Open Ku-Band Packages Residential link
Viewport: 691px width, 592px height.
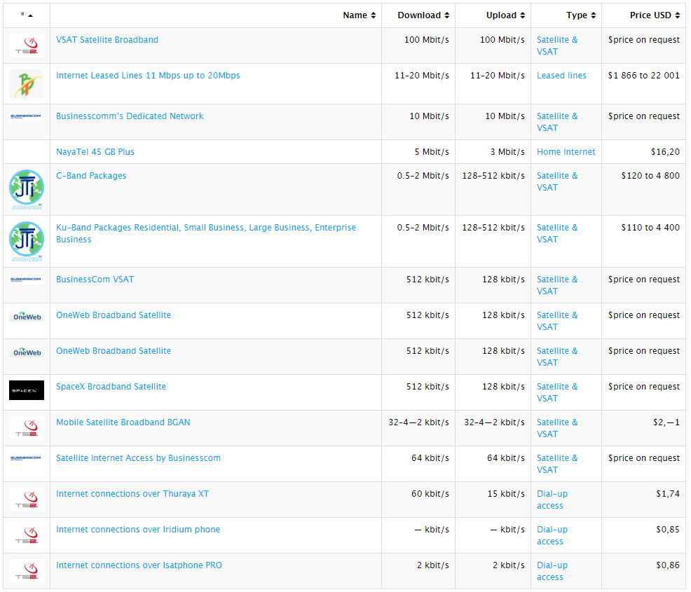[206, 233]
